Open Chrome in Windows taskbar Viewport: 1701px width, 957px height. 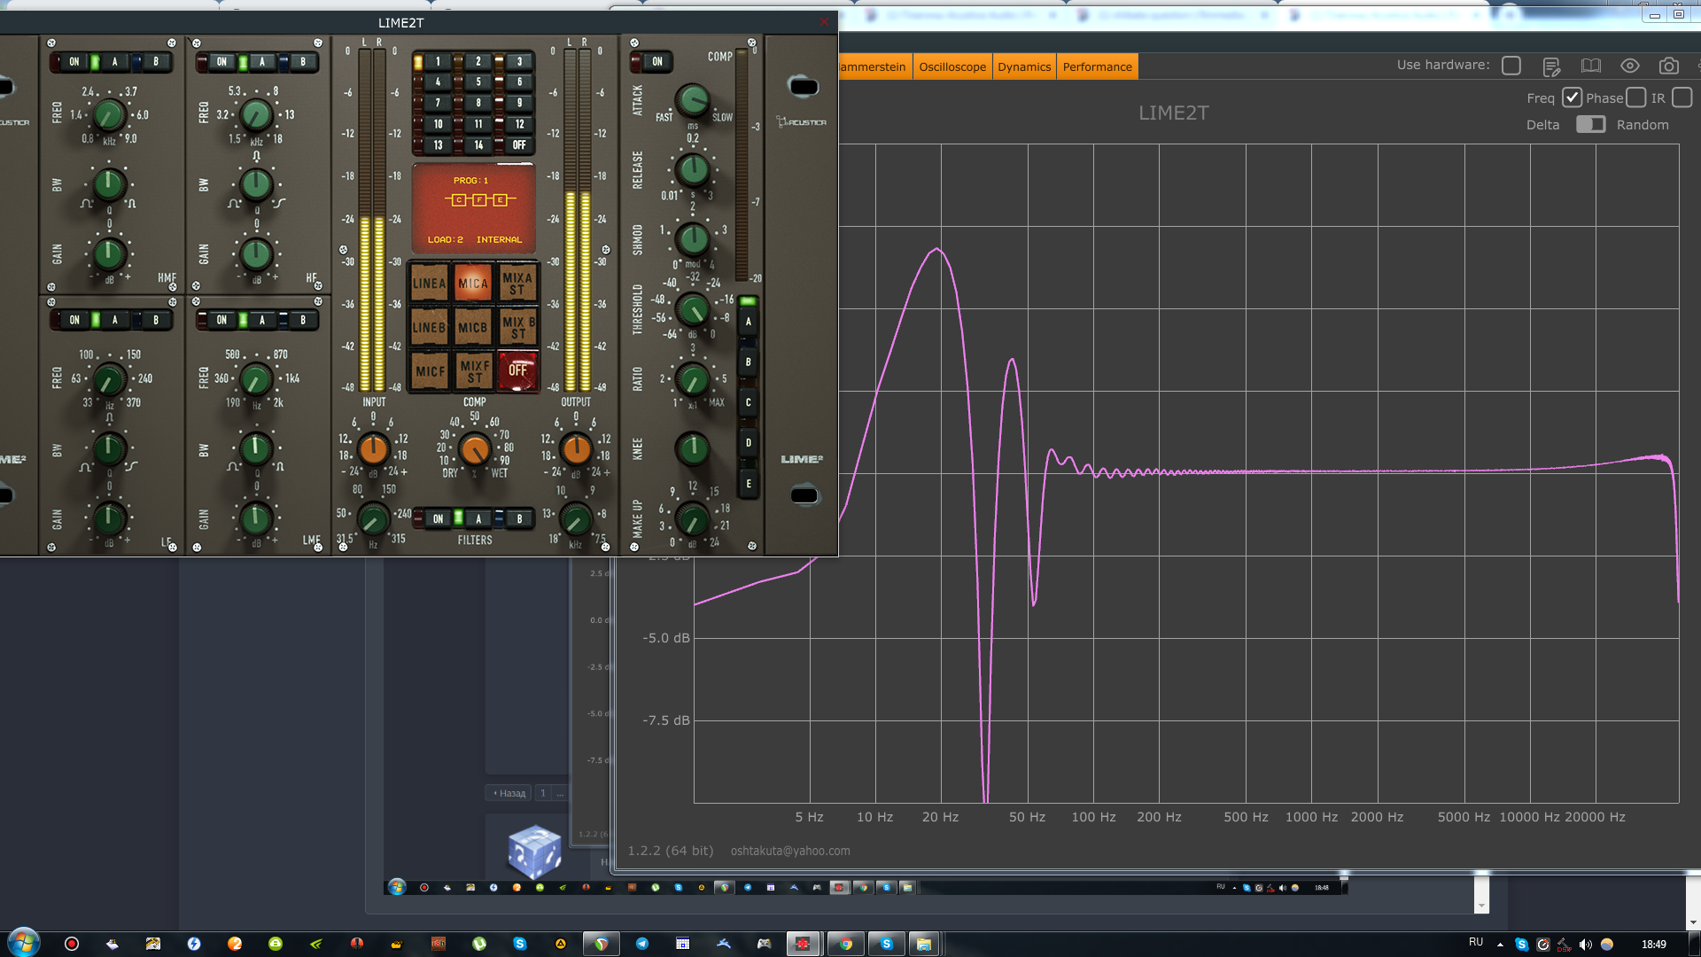pyautogui.click(x=845, y=944)
